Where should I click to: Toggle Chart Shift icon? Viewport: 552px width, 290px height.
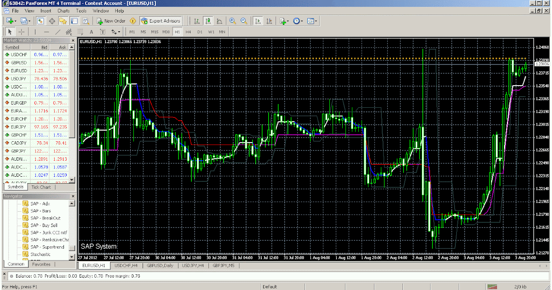tap(269, 21)
